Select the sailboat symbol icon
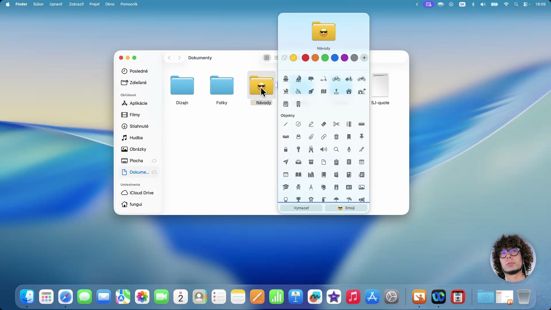Screen dimensions: 551x310 (298, 79)
